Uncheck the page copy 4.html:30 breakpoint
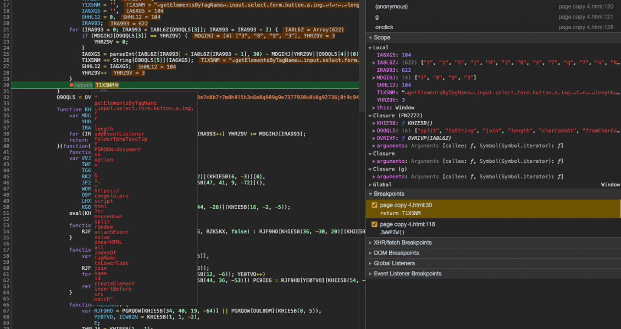 (374, 205)
